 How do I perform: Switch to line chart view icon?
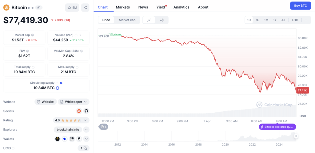click(x=149, y=20)
